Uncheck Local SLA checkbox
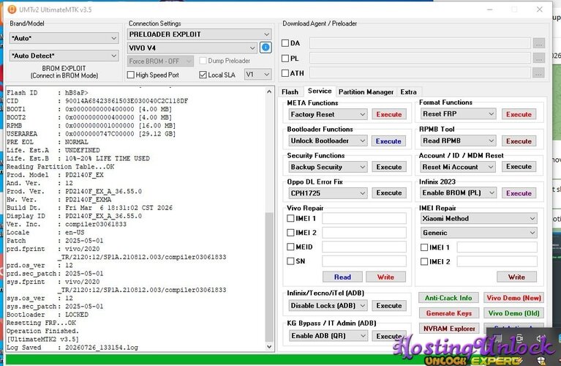Image resolution: width=561 pixels, height=366 pixels. click(203, 75)
